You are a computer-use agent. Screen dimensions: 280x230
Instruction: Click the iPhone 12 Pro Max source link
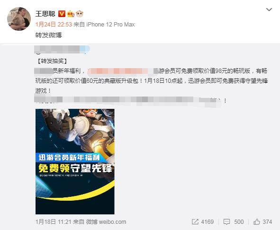click(x=110, y=25)
